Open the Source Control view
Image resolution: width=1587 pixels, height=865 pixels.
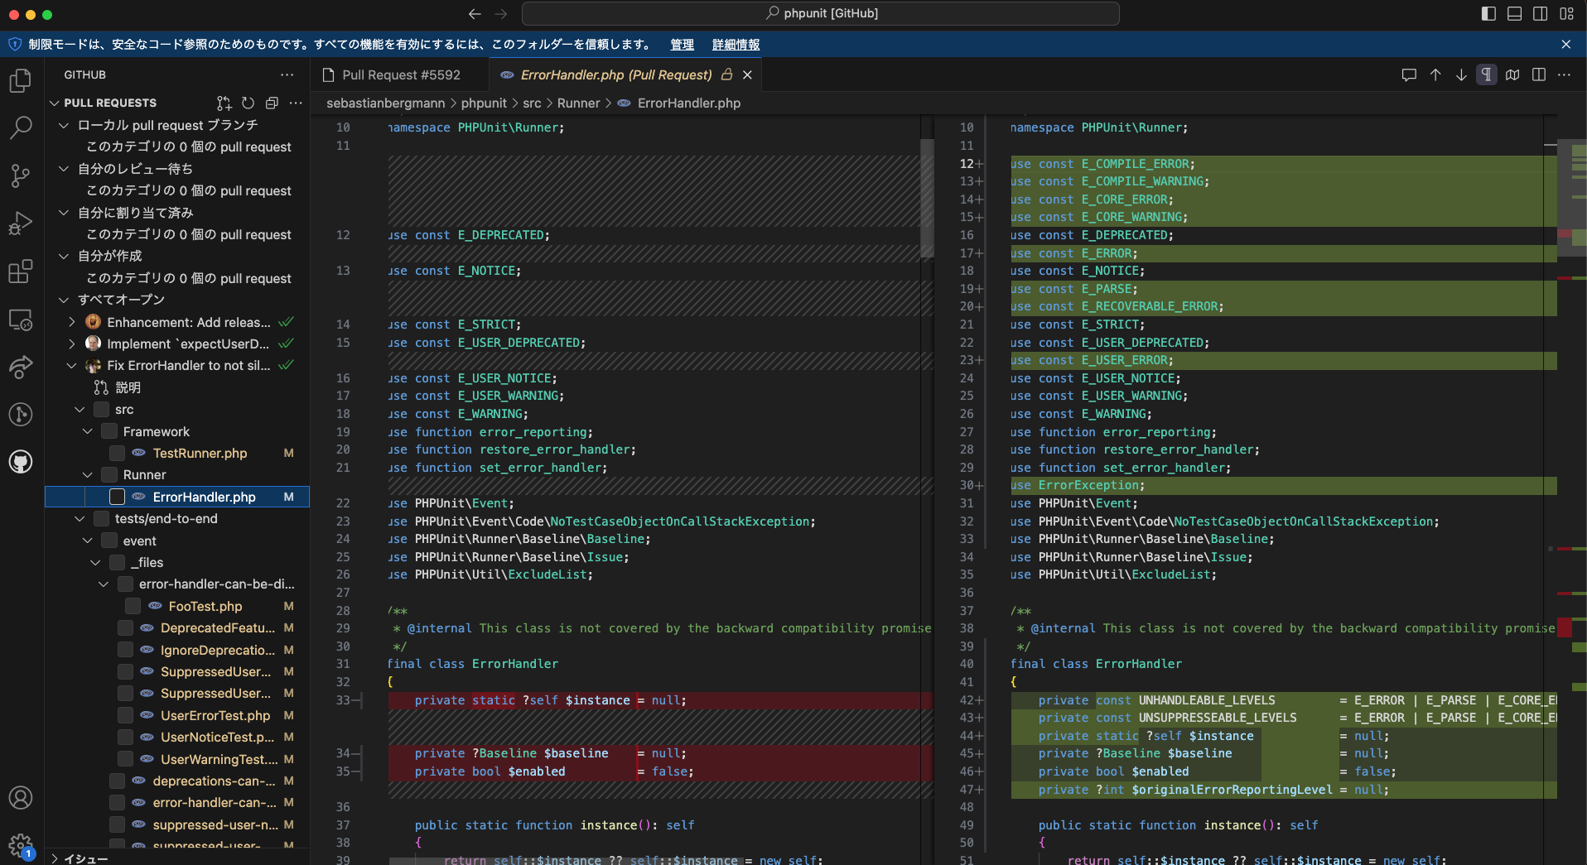click(x=20, y=175)
